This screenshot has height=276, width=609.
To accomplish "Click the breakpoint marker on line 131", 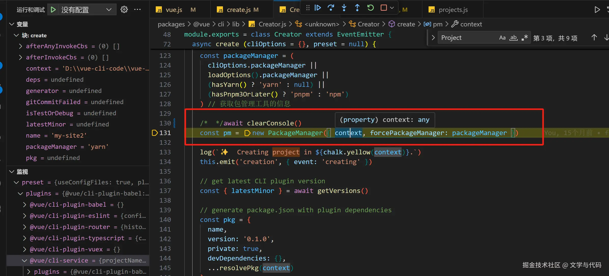I will point(154,133).
